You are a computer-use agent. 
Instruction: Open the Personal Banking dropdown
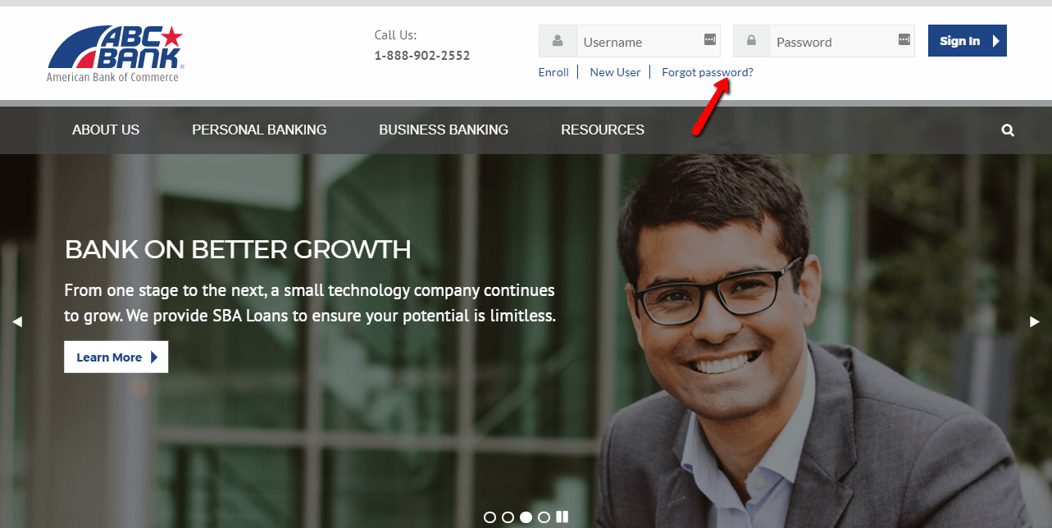[259, 130]
